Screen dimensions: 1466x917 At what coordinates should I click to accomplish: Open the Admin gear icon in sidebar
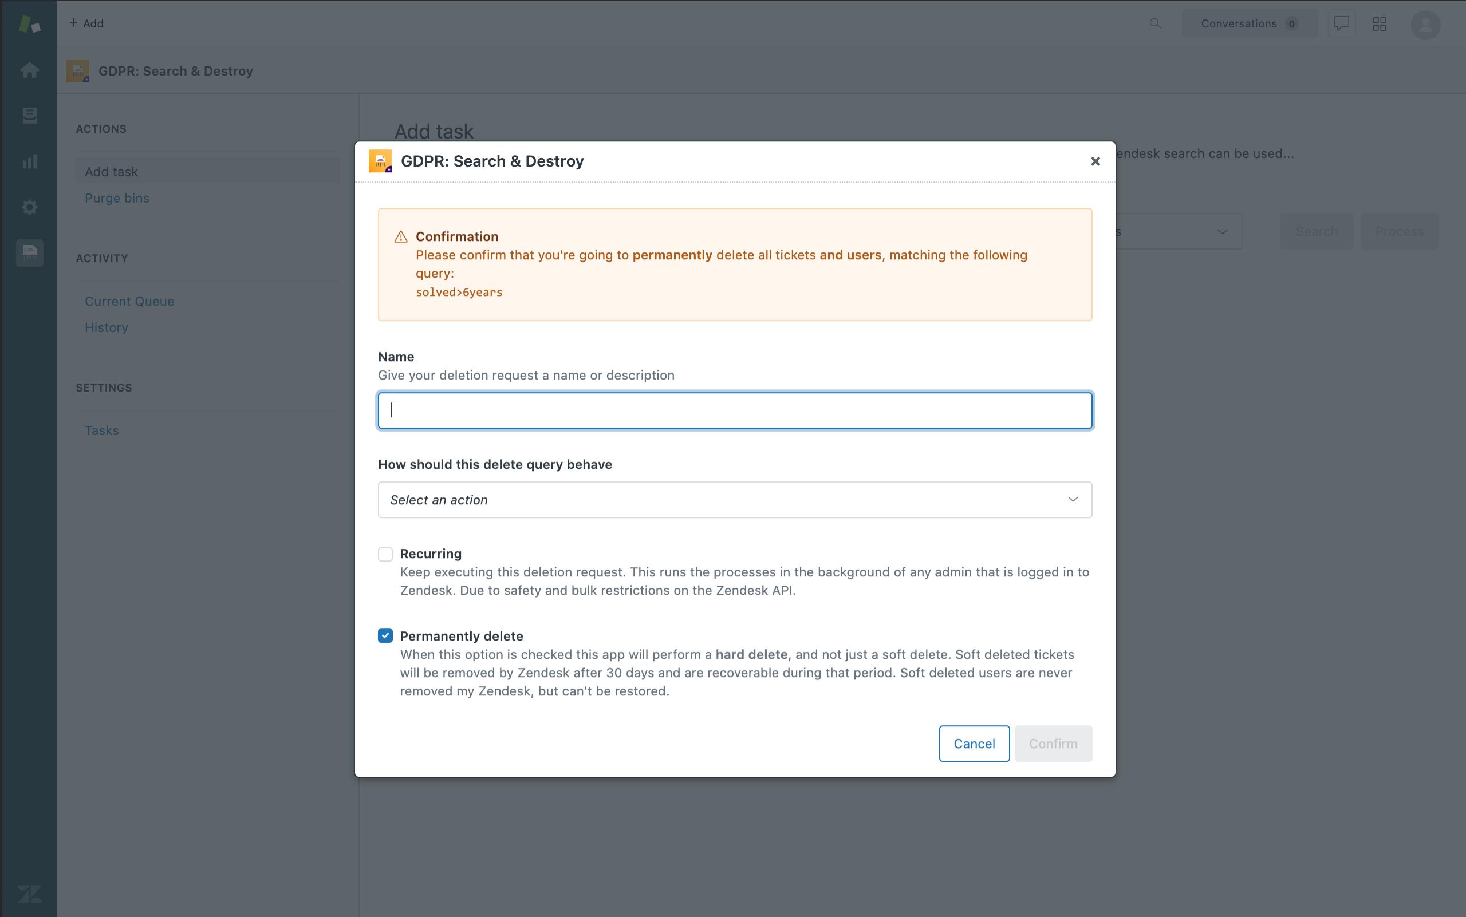[29, 207]
